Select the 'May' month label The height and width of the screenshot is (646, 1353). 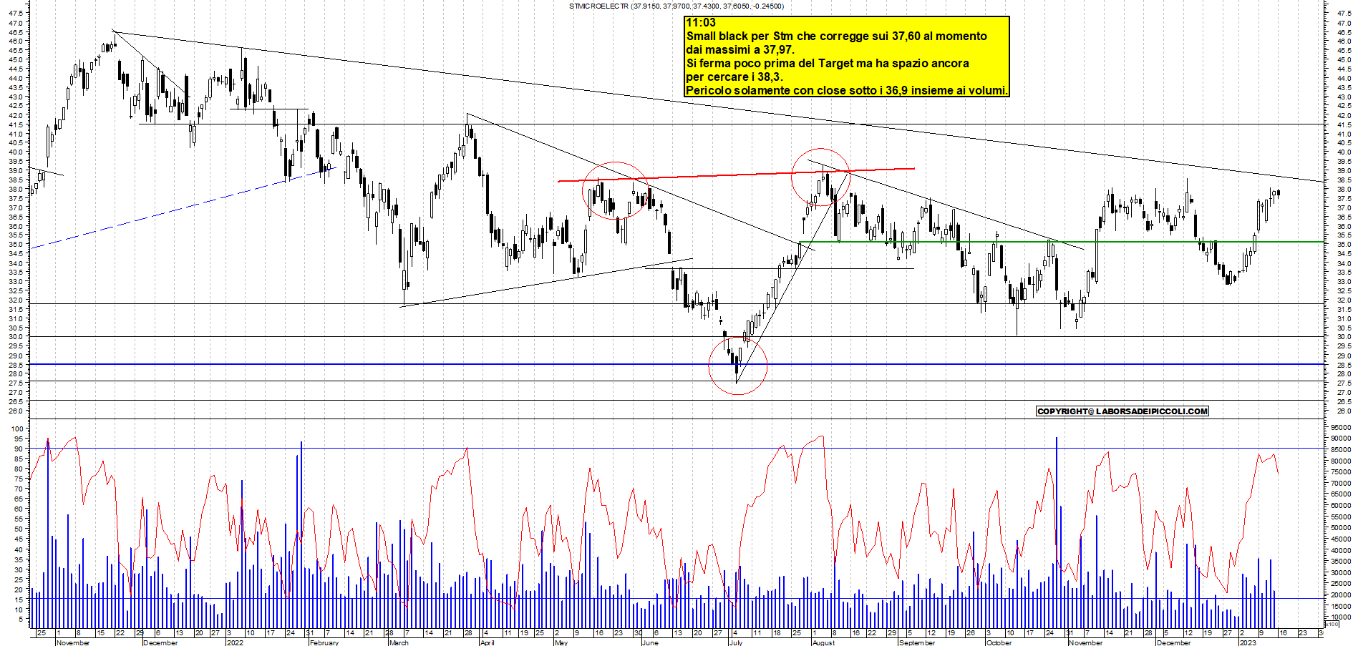click(561, 642)
